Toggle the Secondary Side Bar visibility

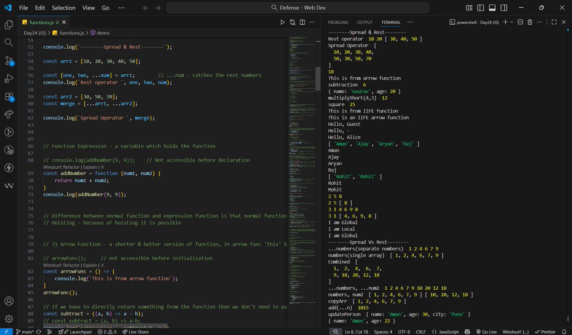503,8
